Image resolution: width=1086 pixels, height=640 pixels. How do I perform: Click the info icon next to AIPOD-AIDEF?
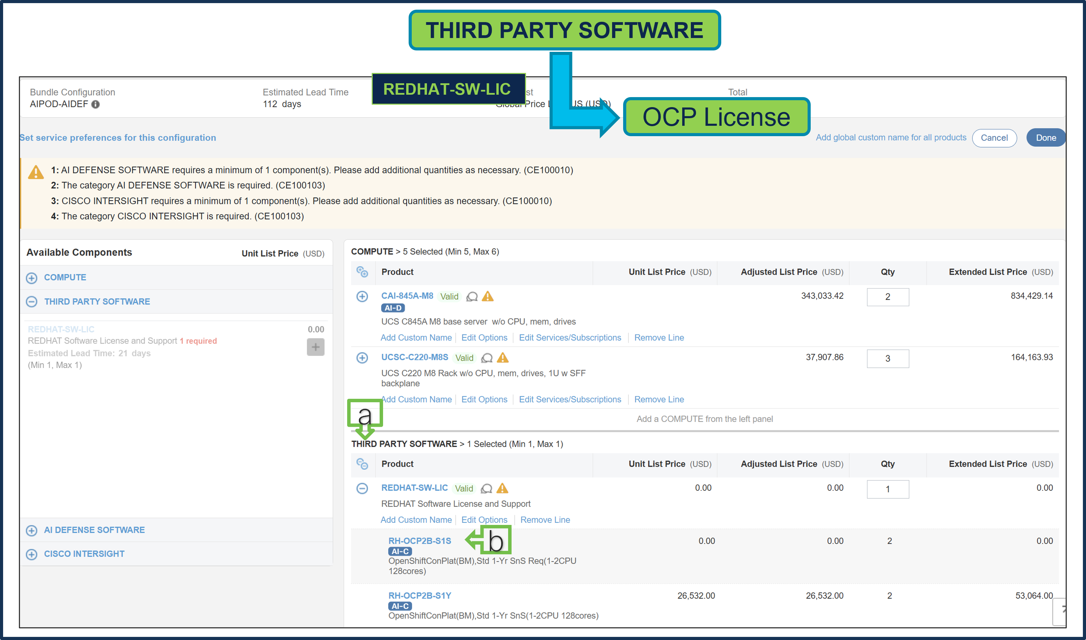click(x=96, y=104)
